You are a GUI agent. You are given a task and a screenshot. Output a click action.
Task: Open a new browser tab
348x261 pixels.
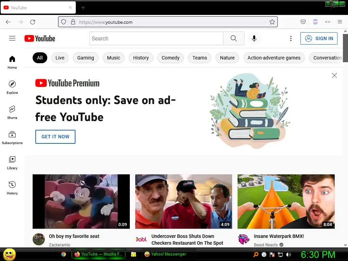(83, 8)
